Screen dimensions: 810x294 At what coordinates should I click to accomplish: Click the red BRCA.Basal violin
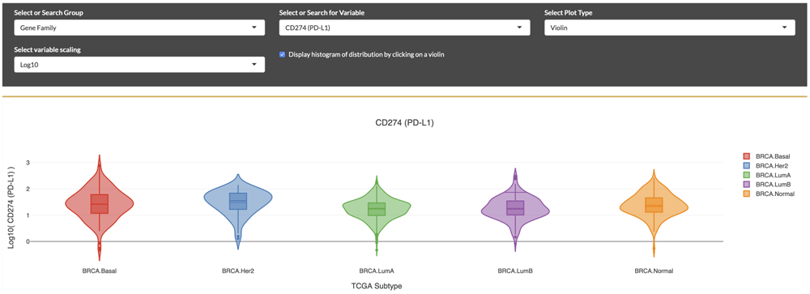pos(99,204)
